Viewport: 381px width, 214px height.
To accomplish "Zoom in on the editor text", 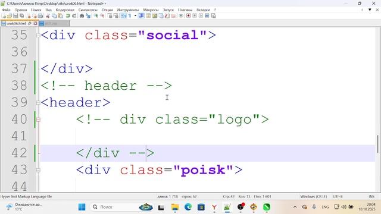I will coord(95,16).
